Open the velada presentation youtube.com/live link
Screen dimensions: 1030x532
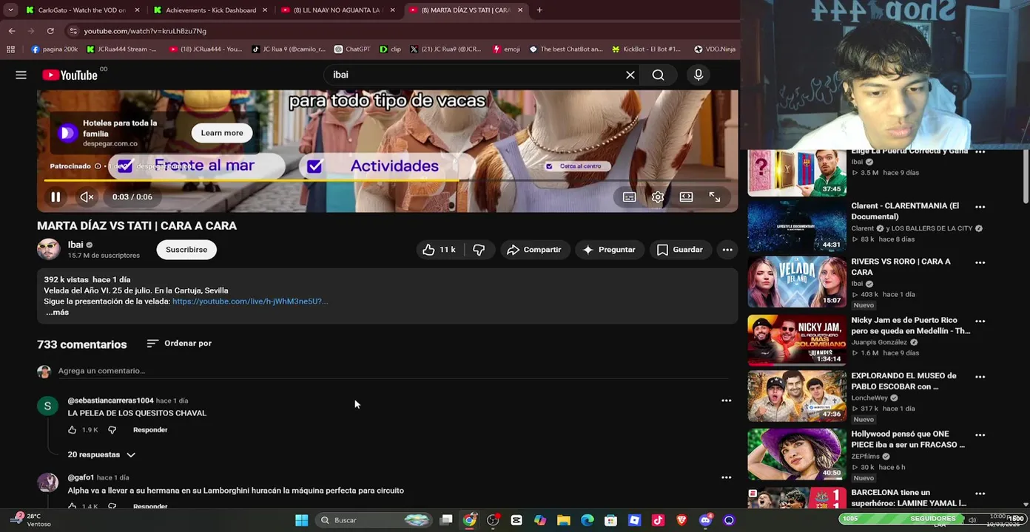click(250, 301)
